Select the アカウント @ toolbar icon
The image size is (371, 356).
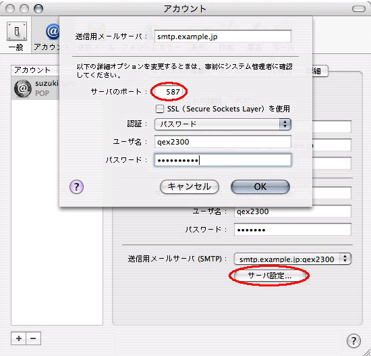[x=53, y=31]
